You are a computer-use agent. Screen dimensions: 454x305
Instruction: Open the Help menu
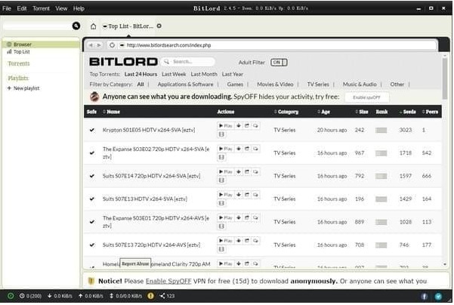click(x=79, y=8)
